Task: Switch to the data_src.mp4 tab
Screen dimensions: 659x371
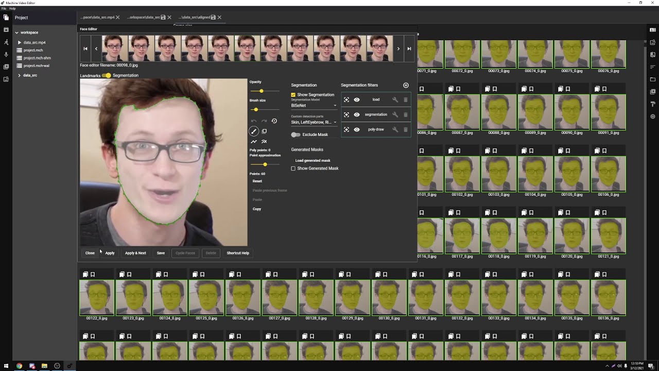Action: (96, 18)
